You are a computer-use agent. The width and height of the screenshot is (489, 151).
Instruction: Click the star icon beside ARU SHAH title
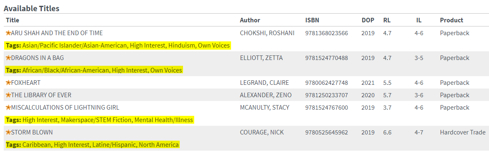click(8, 33)
